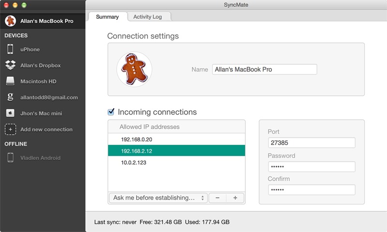Open Allan's Dropbox connection
Viewport: 387px width, 232px height.
coord(41,65)
